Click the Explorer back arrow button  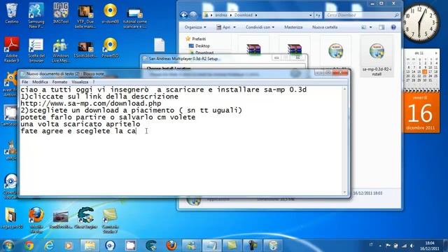[x=184, y=15]
